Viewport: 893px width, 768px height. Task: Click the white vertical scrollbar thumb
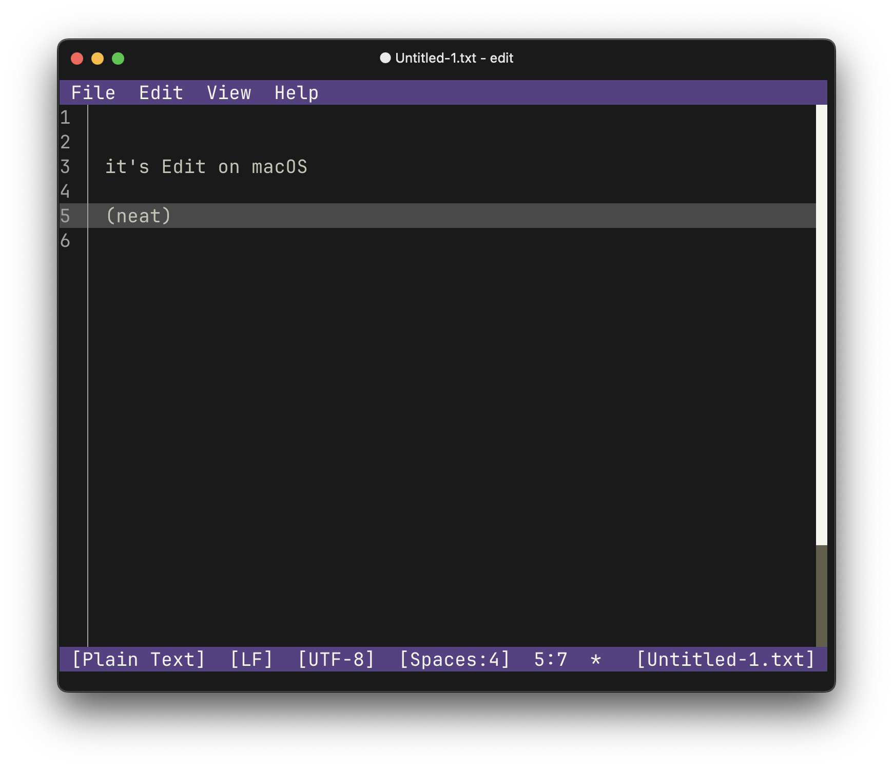coord(821,324)
